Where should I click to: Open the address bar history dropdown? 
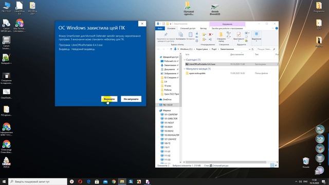[x=249, y=49]
